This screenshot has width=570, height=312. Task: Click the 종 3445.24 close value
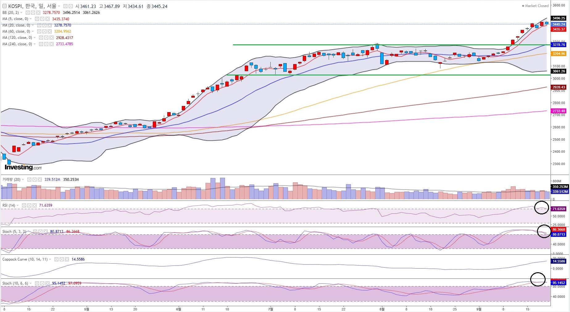(x=157, y=6)
